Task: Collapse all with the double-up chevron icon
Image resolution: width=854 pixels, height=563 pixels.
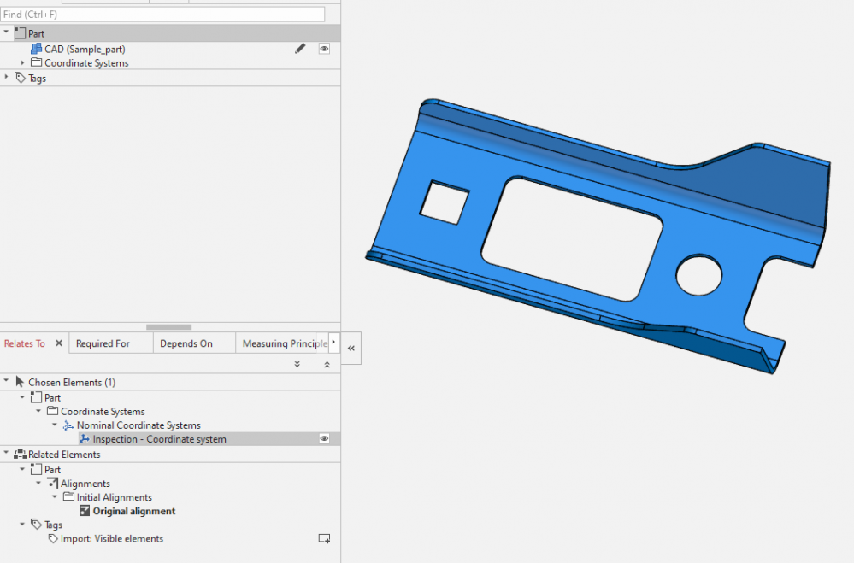Action: 327,364
